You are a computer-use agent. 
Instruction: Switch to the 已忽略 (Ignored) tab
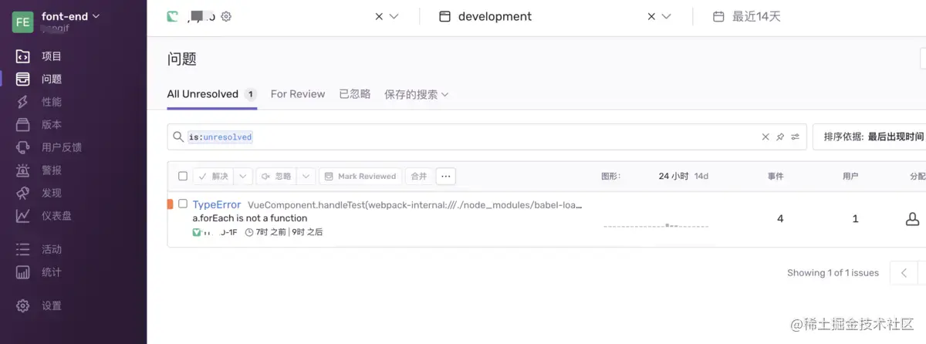pos(355,94)
